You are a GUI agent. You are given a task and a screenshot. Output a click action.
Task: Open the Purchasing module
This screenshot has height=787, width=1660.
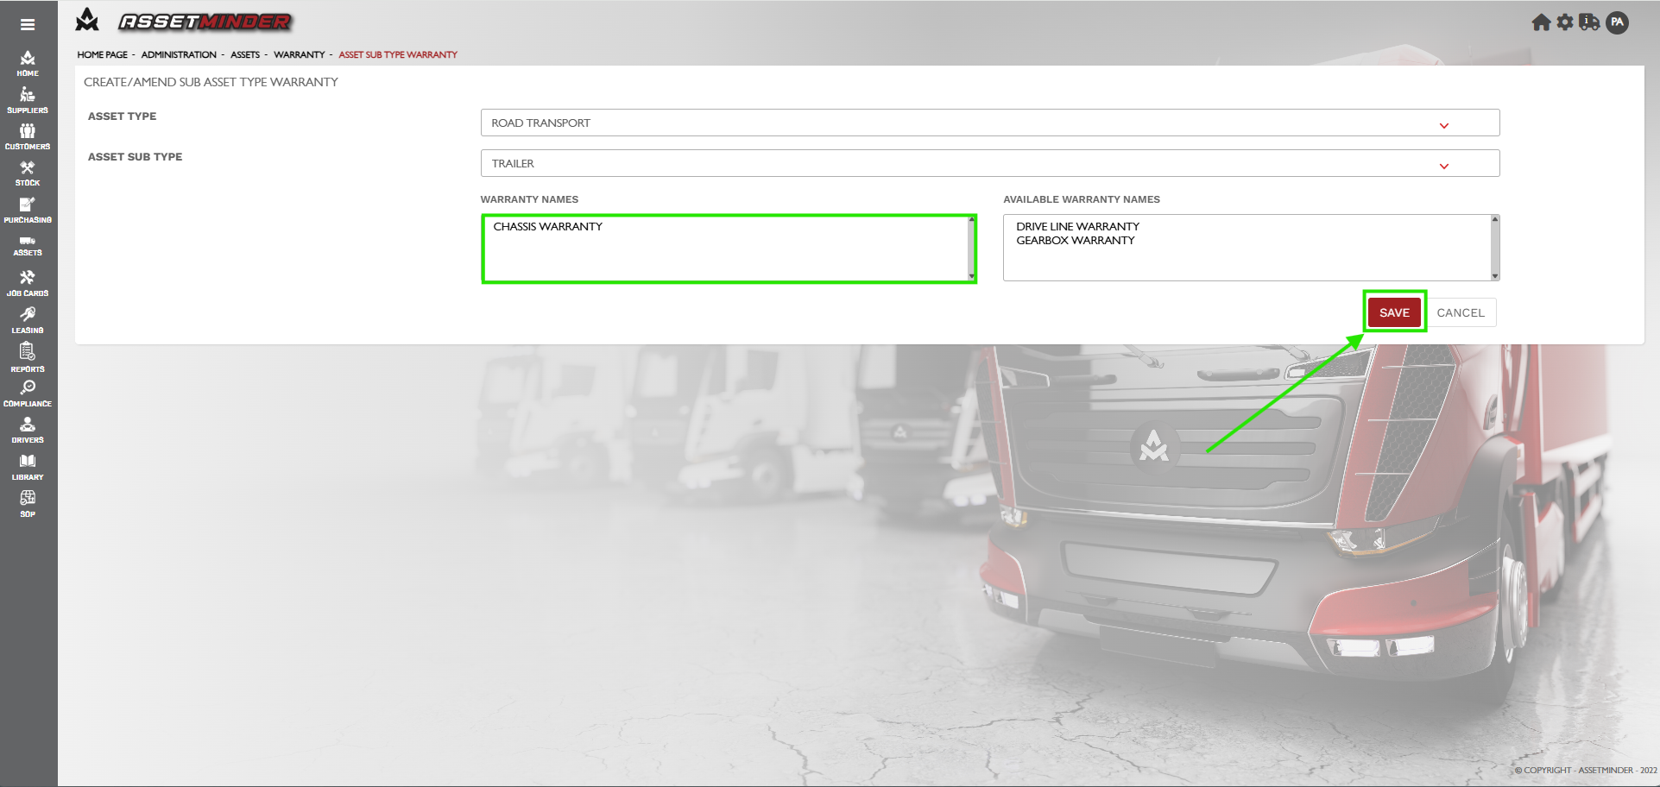(28, 210)
